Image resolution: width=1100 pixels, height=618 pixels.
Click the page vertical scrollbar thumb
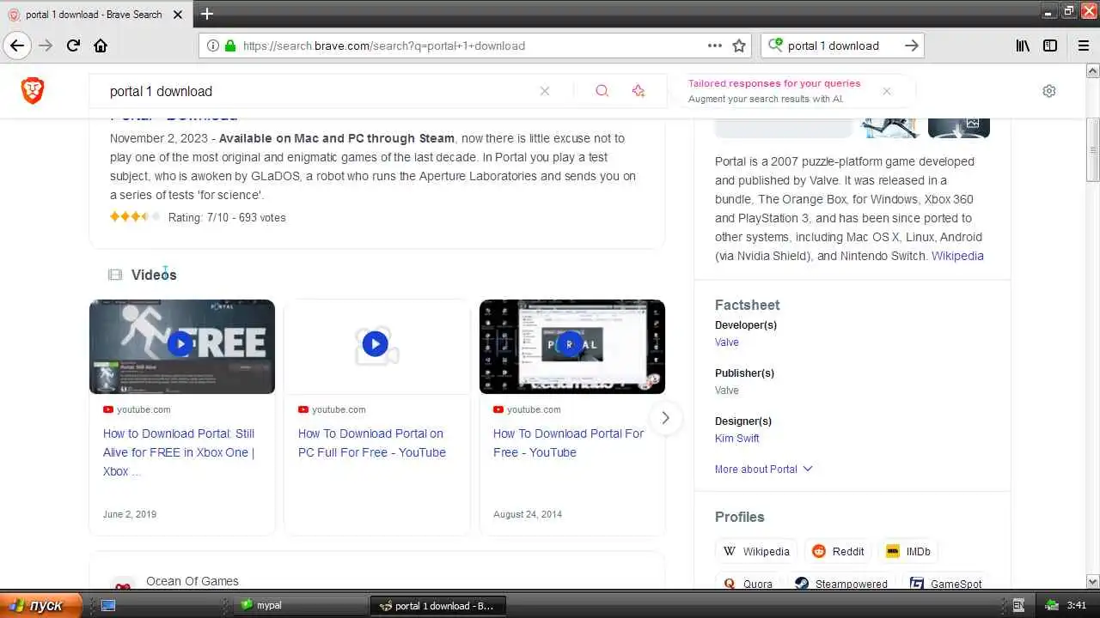point(1092,150)
